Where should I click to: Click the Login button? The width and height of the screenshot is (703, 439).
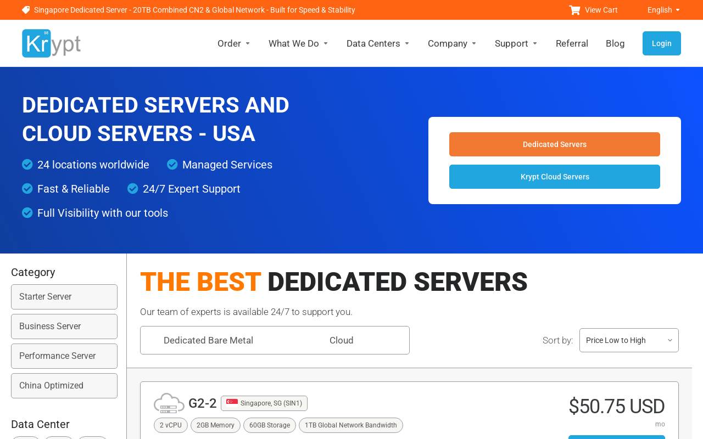(662, 43)
